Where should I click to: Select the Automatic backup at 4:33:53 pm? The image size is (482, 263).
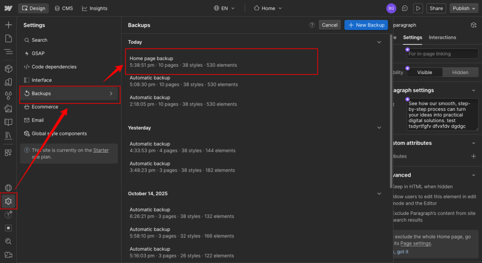pos(182,147)
